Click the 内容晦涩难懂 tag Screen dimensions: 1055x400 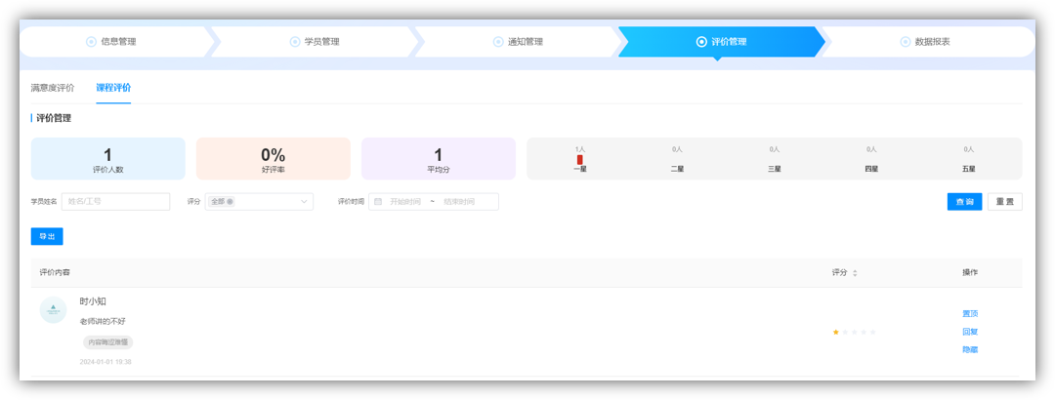click(x=107, y=342)
